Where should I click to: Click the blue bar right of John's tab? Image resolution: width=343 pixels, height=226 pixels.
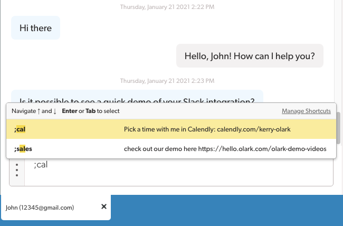pyautogui.click(x=227, y=210)
